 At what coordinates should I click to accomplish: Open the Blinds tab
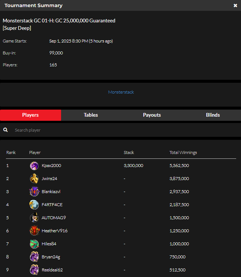point(213,115)
